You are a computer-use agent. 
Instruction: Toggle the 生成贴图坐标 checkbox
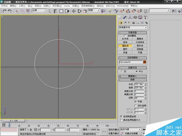[121, 117]
